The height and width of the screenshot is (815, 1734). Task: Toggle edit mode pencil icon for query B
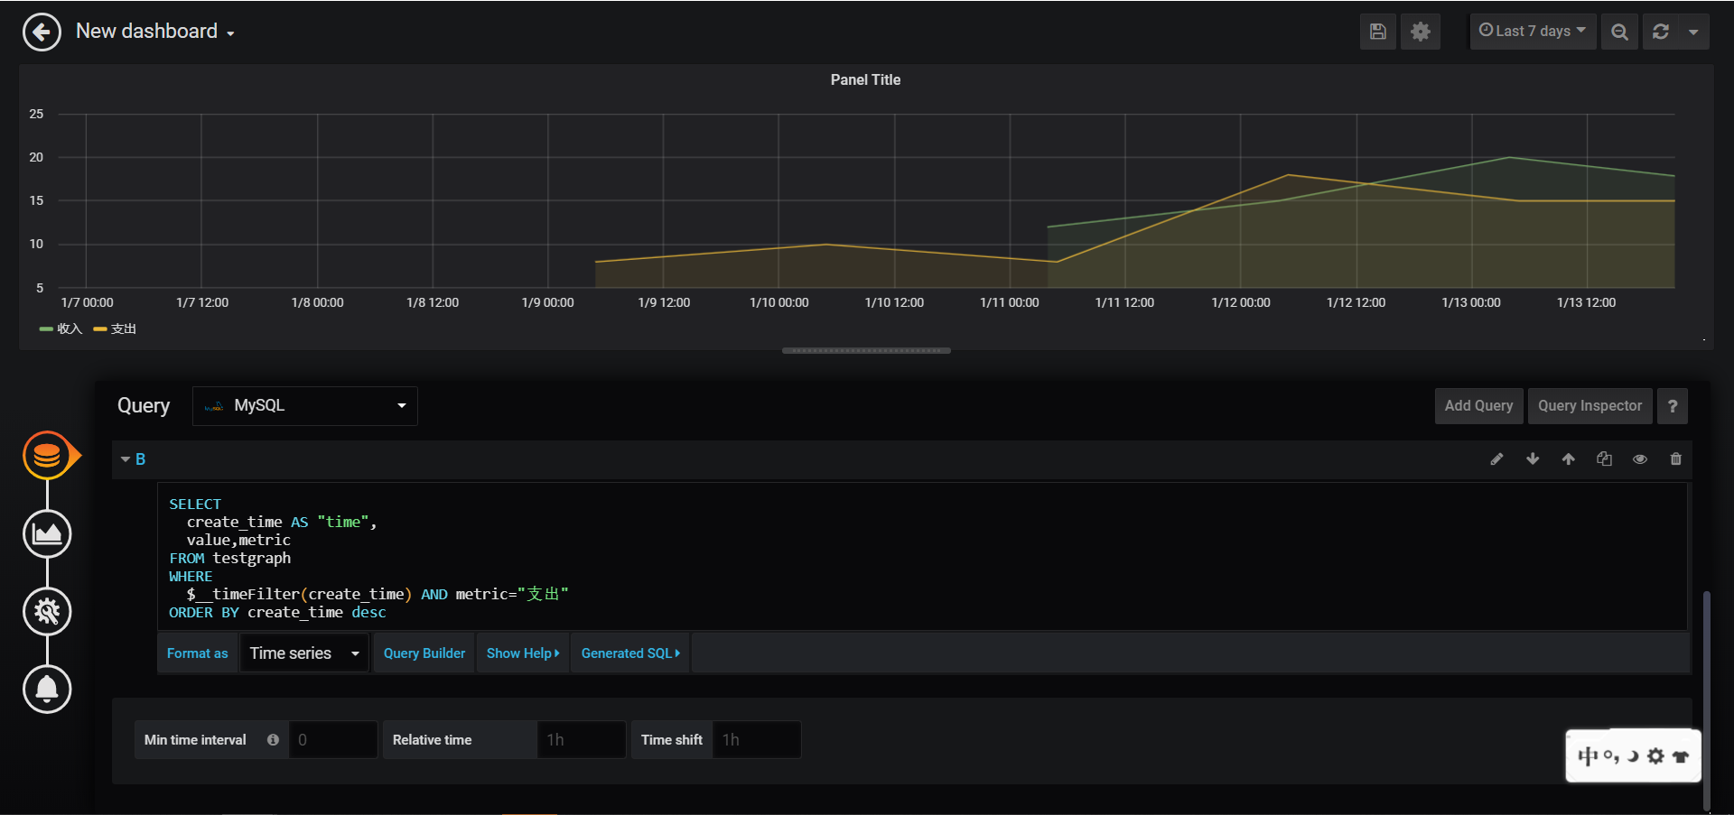click(1496, 459)
